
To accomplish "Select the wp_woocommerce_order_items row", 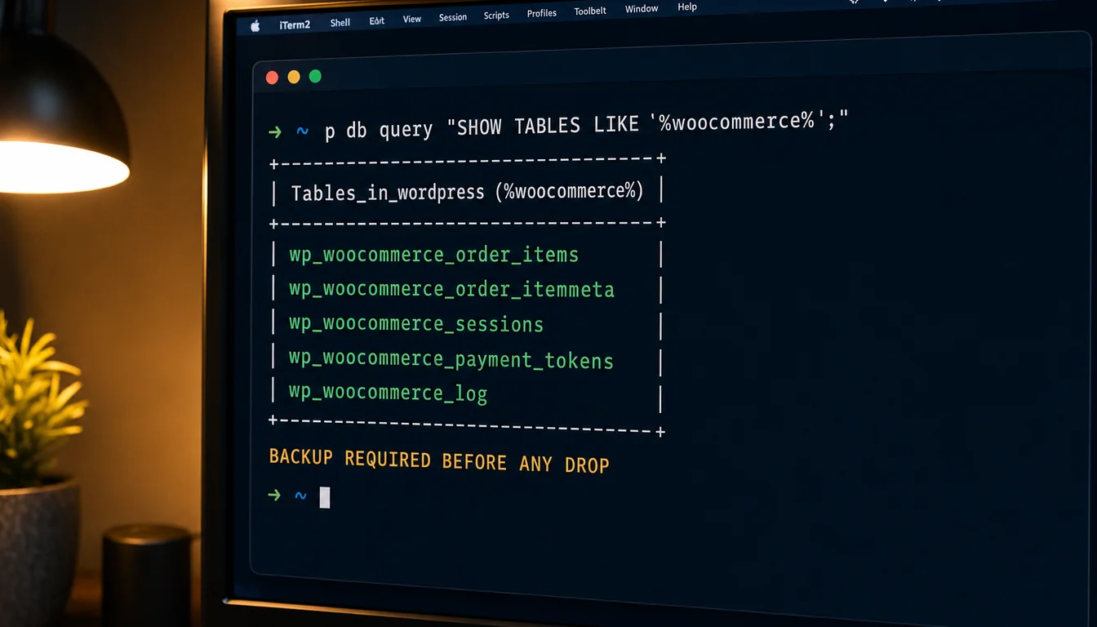I will click(x=433, y=255).
